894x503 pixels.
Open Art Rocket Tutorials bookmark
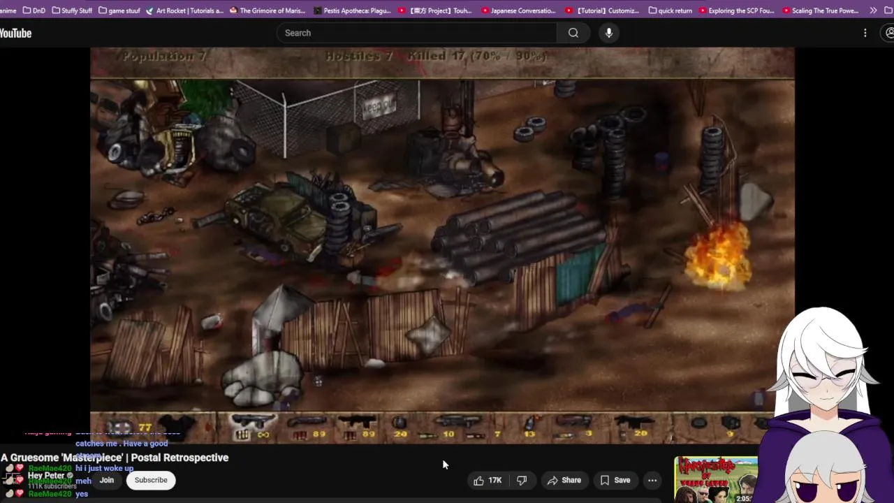(x=185, y=10)
